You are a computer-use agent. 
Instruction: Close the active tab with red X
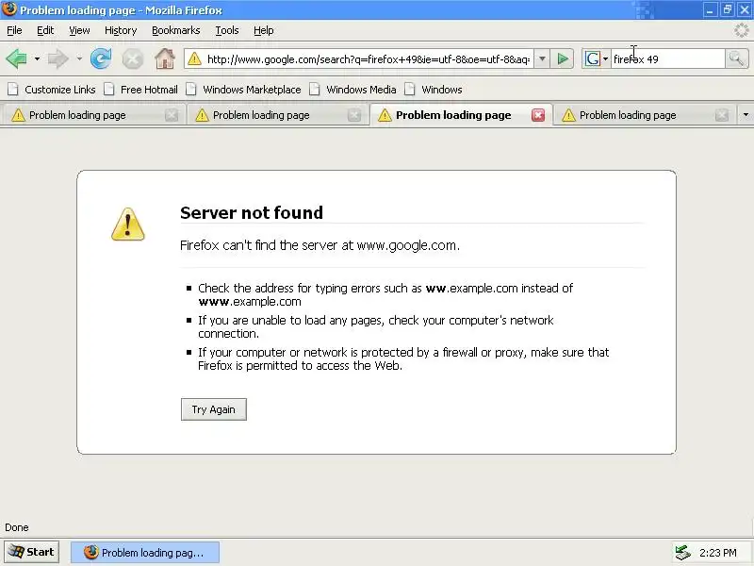(538, 115)
